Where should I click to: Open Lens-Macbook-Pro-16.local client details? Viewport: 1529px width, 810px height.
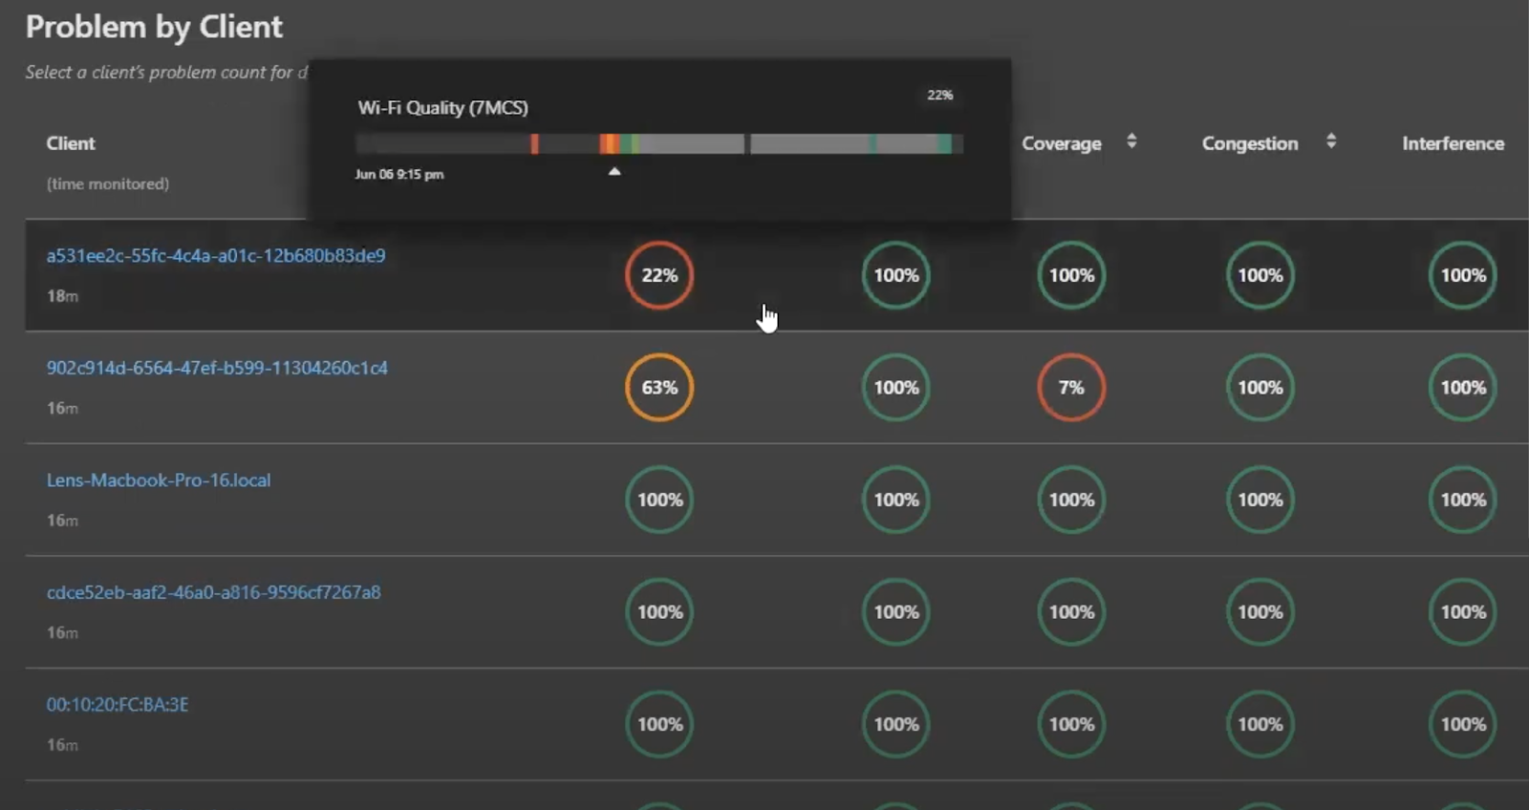(x=159, y=480)
